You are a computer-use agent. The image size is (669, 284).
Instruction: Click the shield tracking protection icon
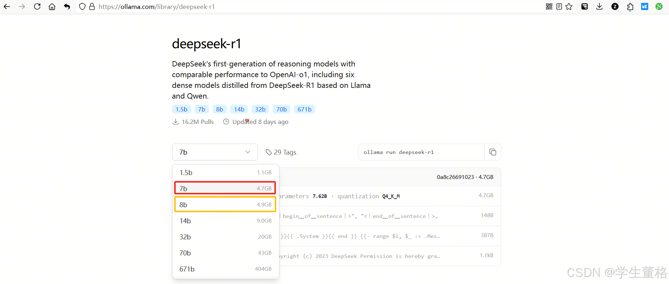pos(82,6)
